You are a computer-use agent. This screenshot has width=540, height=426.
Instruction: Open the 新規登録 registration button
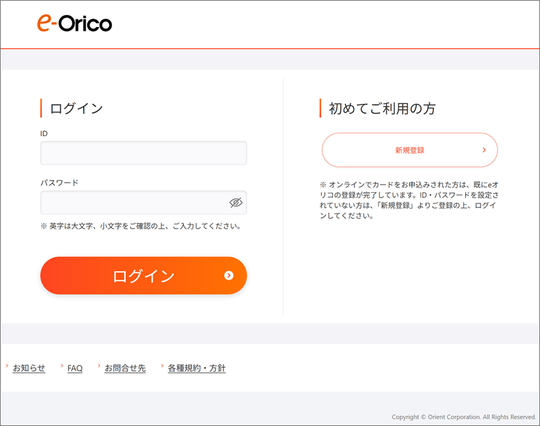pyautogui.click(x=410, y=150)
